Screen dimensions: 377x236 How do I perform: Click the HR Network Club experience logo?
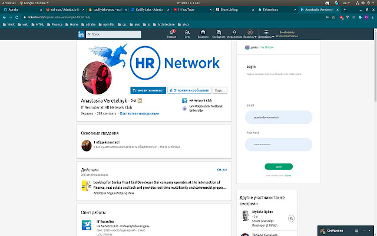click(x=87, y=225)
